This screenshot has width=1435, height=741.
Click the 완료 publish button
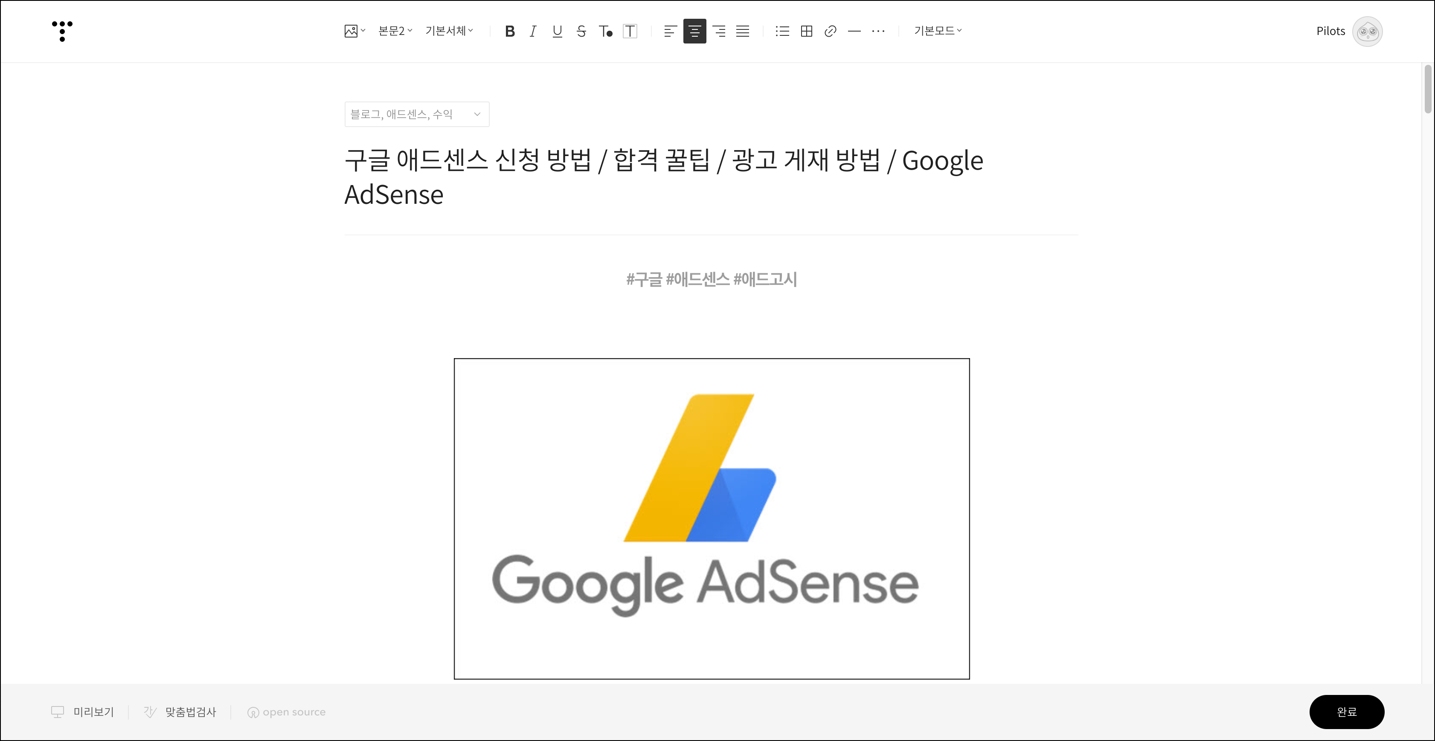coord(1346,712)
